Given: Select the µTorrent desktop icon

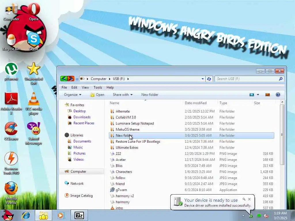Looking at the screenshot, I should pos(11,72).
